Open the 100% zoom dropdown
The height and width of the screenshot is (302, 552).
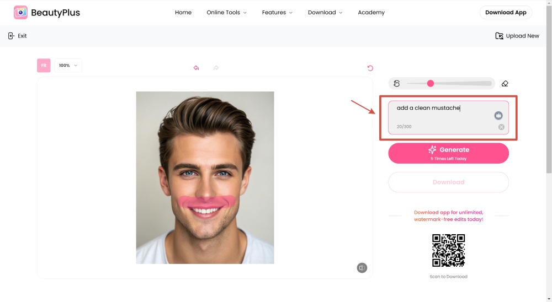(68, 66)
